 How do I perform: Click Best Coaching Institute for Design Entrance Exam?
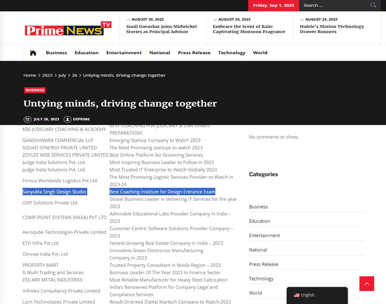(162, 192)
